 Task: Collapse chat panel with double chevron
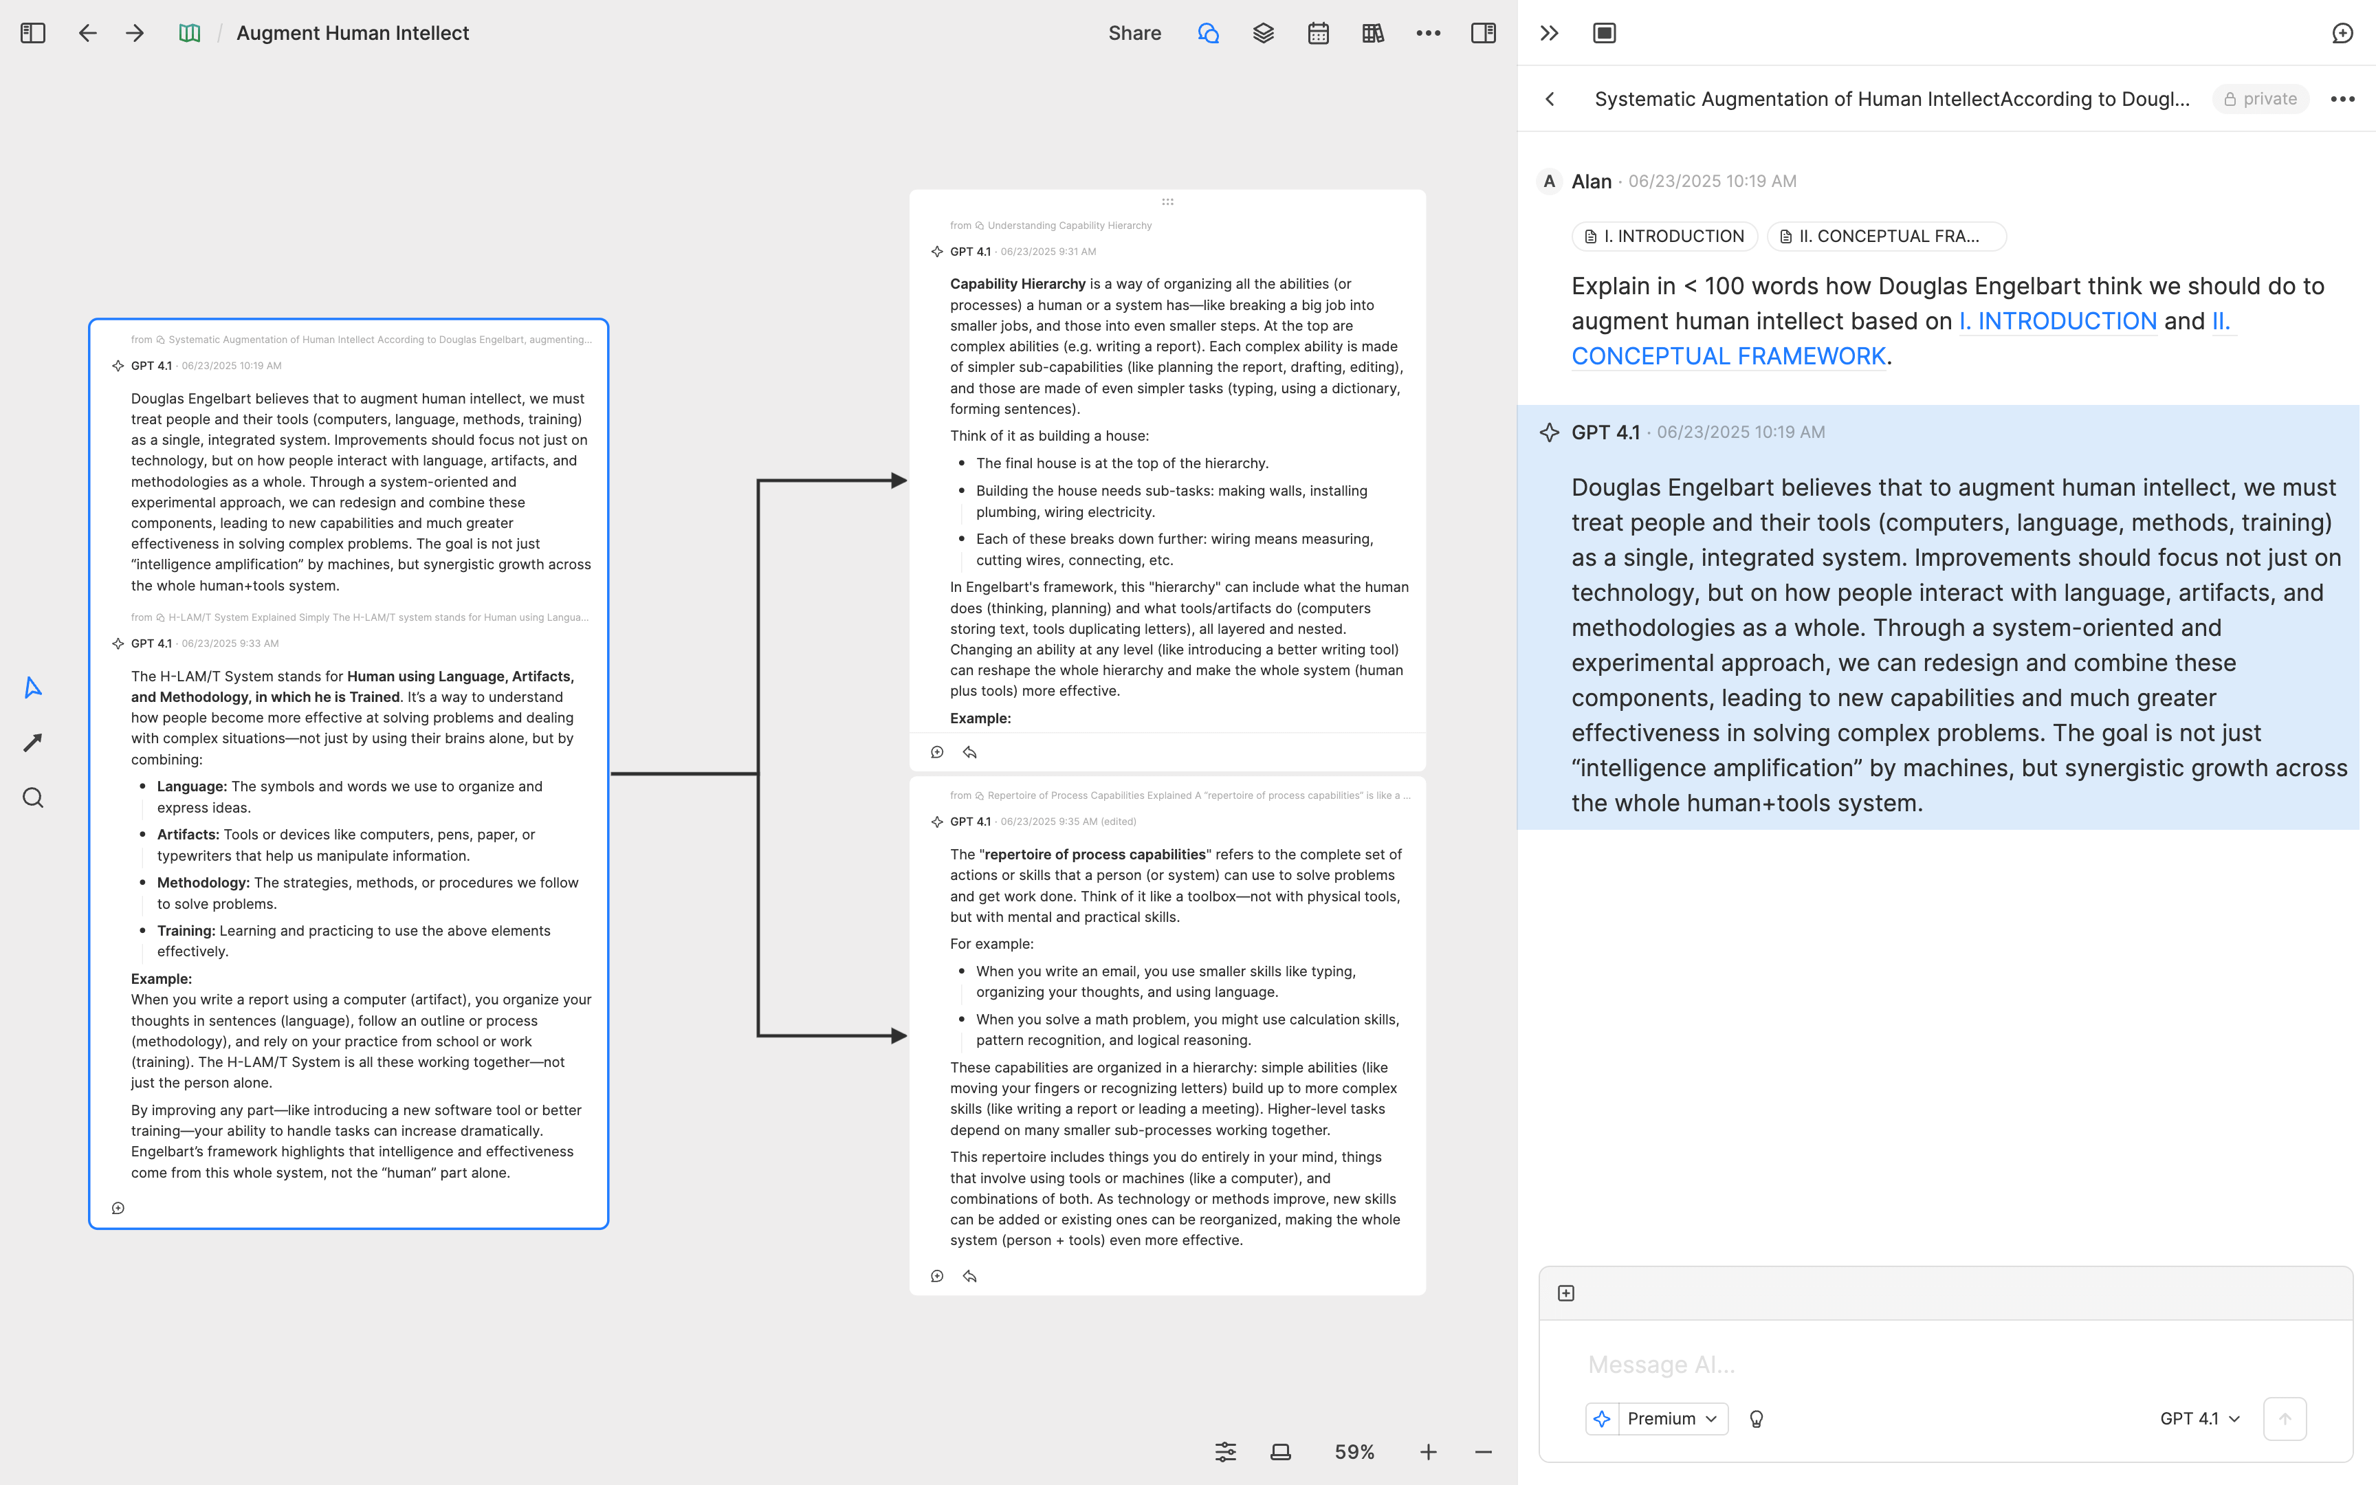click(x=1548, y=34)
